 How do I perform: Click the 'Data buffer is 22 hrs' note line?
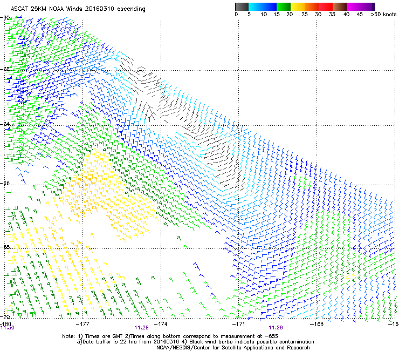pos(195,342)
